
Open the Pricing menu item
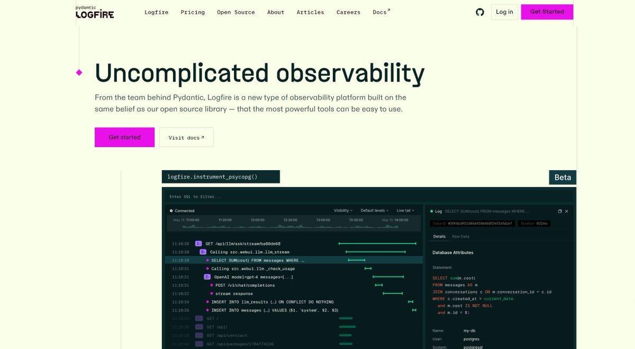coord(193,12)
